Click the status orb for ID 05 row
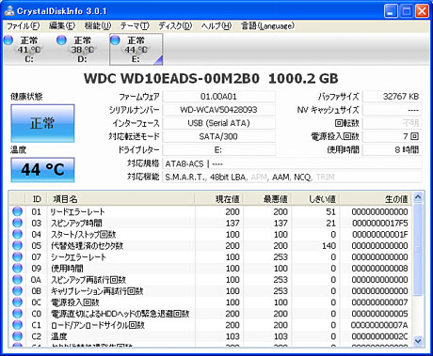Image resolution: width=433 pixels, height=356 pixels. click(17, 245)
